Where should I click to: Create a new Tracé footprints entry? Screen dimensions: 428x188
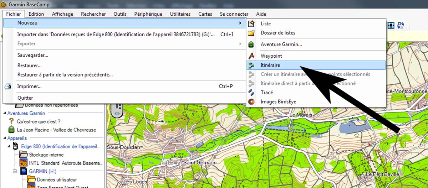point(316,92)
